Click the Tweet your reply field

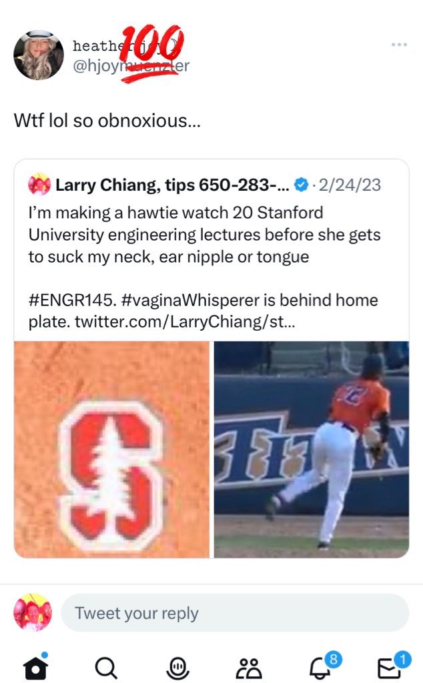tap(235, 613)
